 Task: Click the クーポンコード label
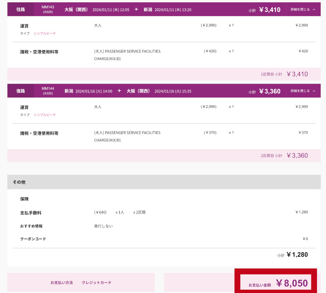pyautogui.click(x=33, y=239)
